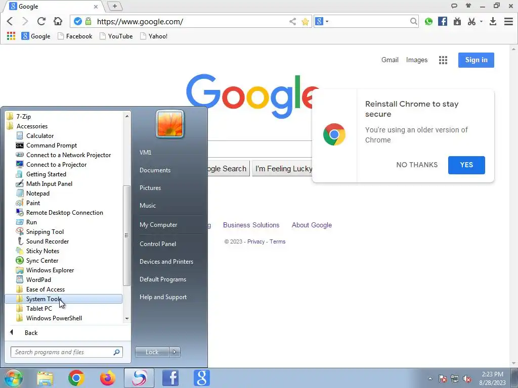
Task: Select the Google browser tab
Action: [54, 6]
